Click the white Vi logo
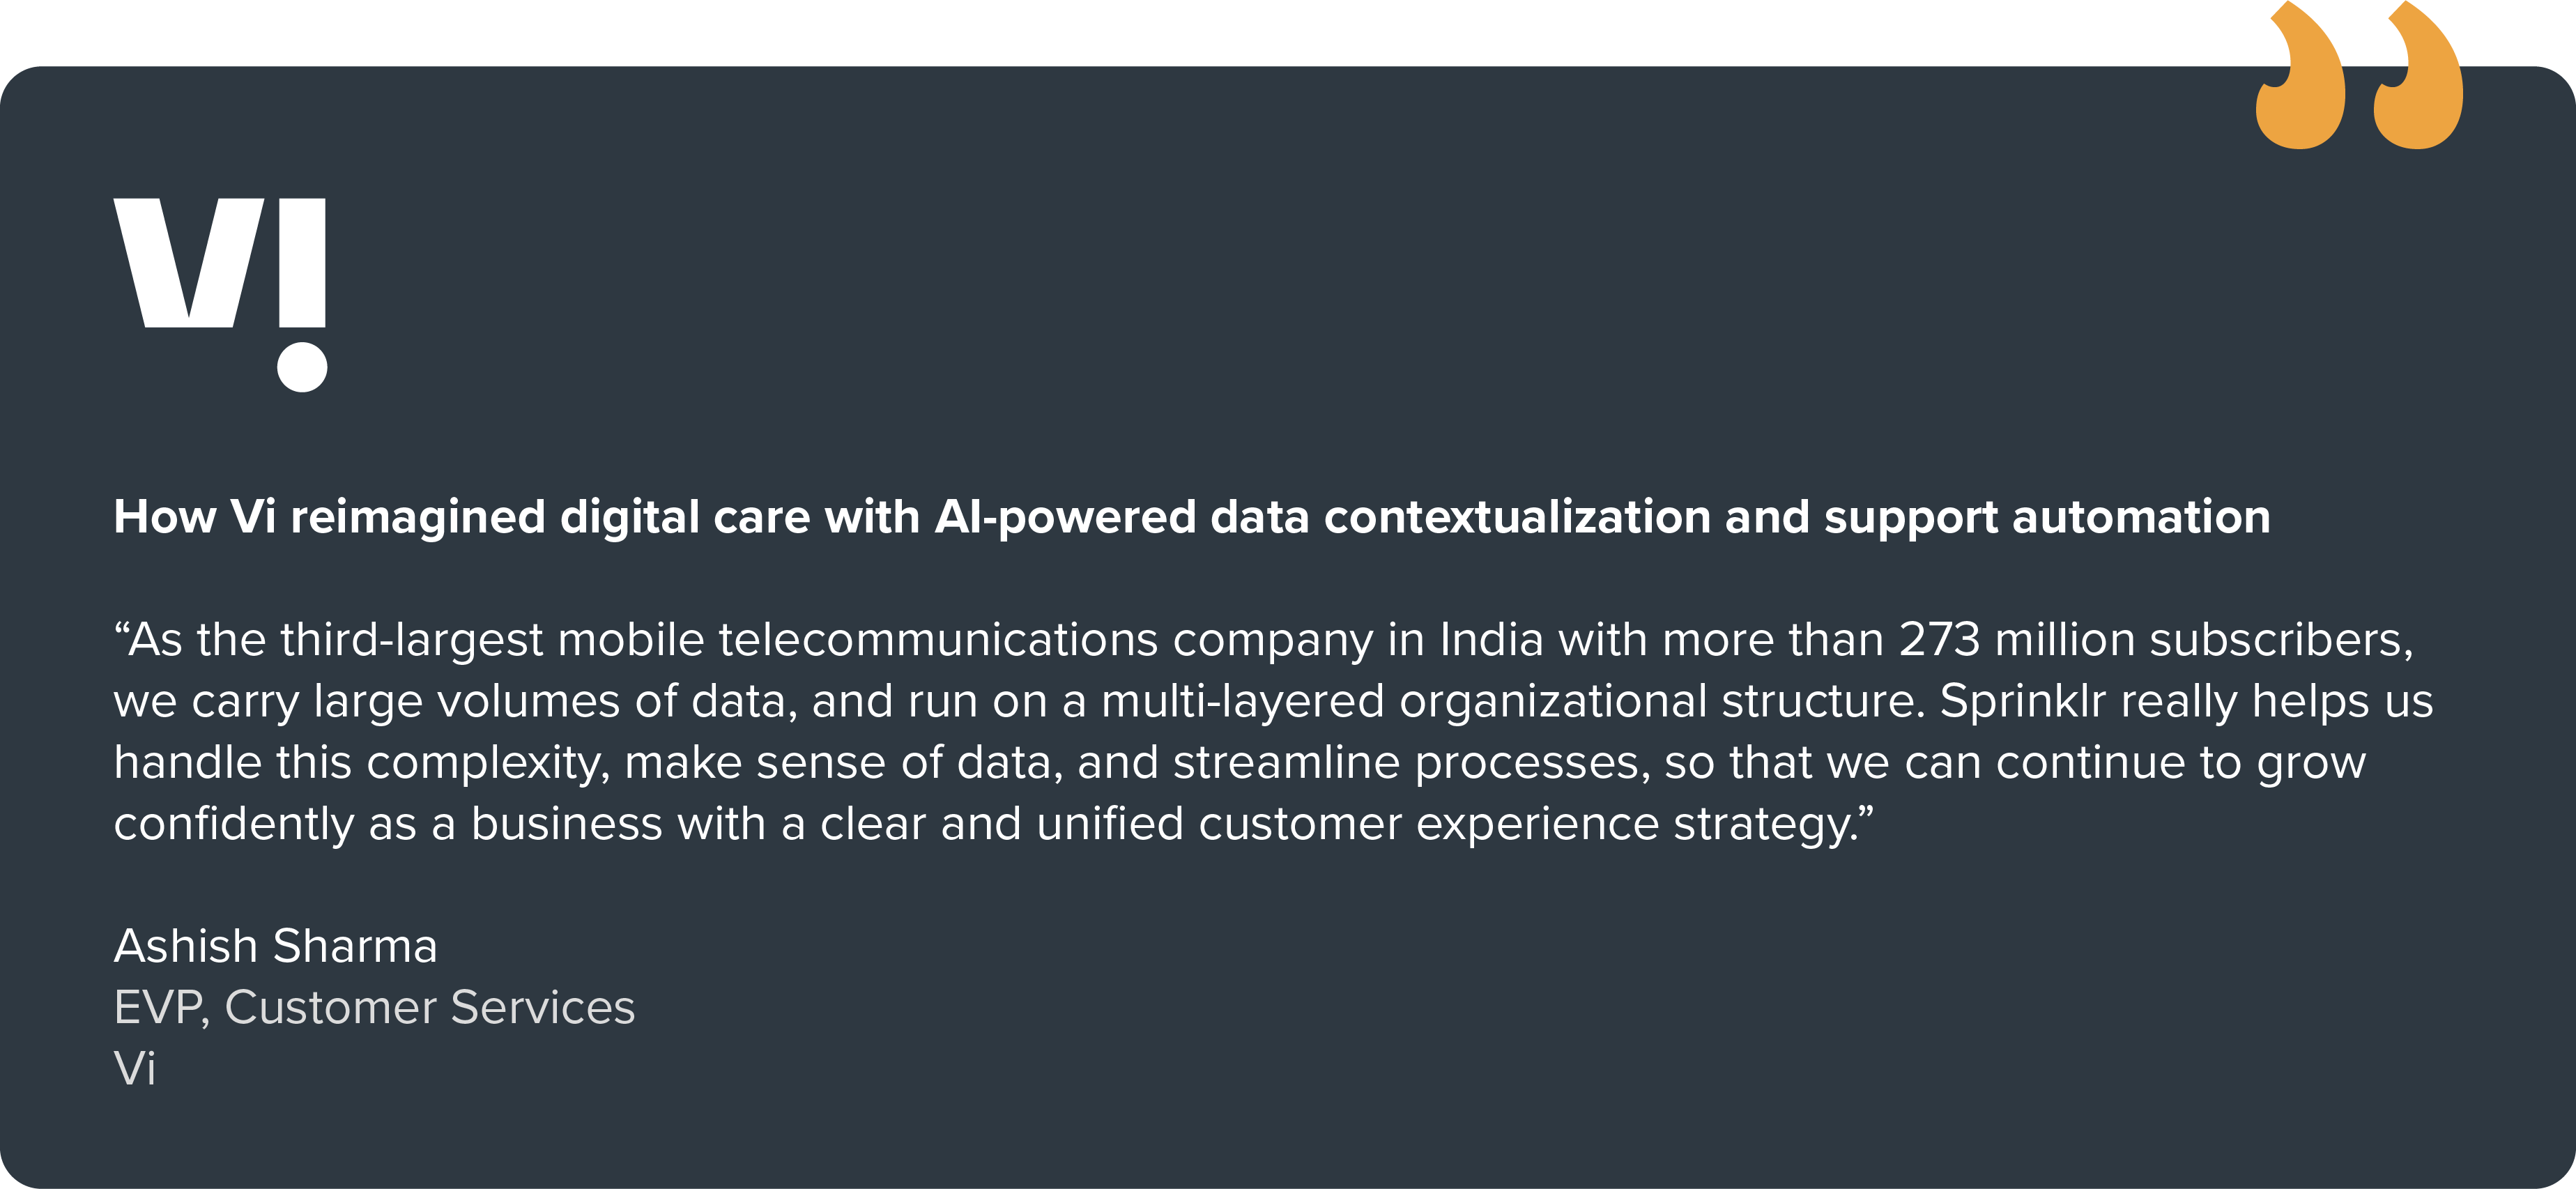This screenshot has height=1189, width=2576. (219, 265)
